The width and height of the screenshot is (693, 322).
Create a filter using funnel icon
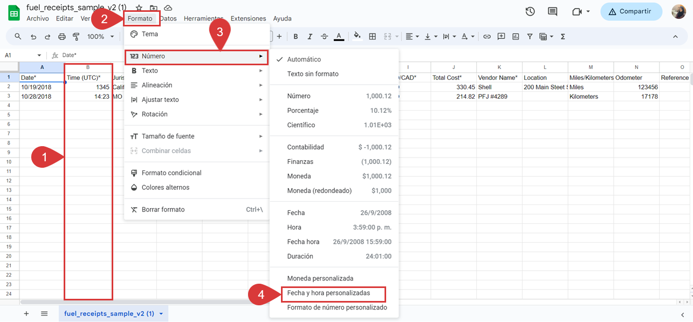[x=530, y=37]
